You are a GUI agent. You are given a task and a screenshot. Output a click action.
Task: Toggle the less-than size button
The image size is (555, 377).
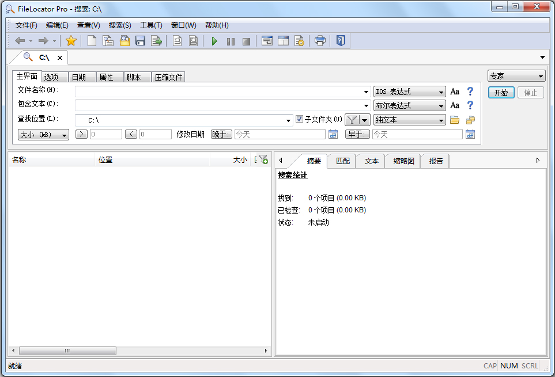(131, 134)
